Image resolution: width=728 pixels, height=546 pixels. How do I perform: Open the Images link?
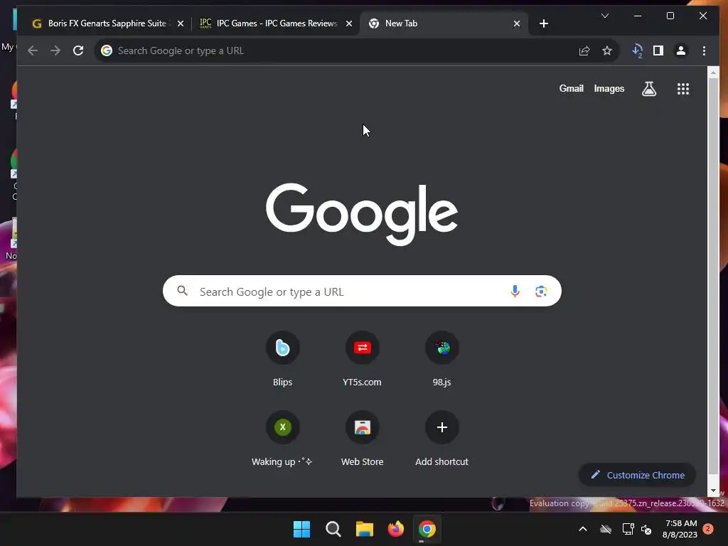(x=609, y=89)
